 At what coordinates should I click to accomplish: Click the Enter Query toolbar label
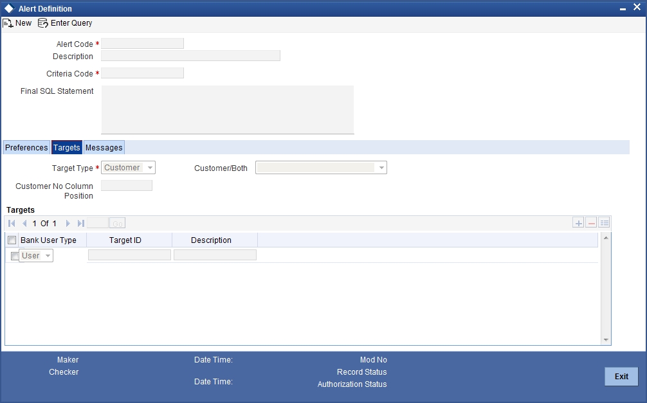click(x=71, y=23)
